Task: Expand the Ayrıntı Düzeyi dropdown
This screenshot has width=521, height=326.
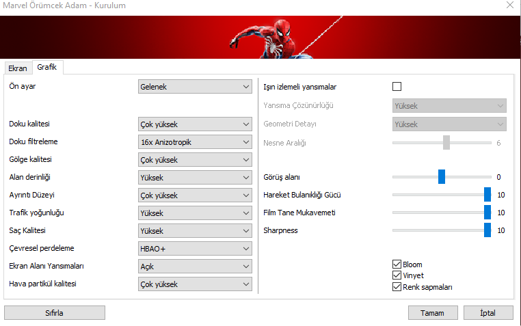Action: [x=195, y=195]
